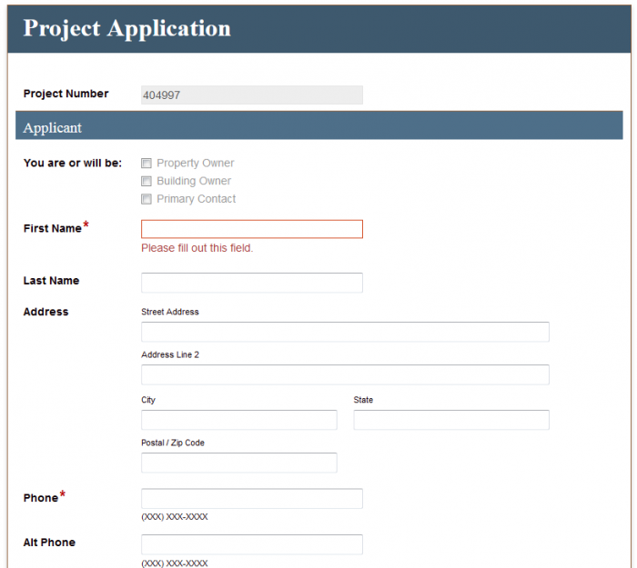
Task: Click the 'You are or will be:' label
Action: click(72, 163)
